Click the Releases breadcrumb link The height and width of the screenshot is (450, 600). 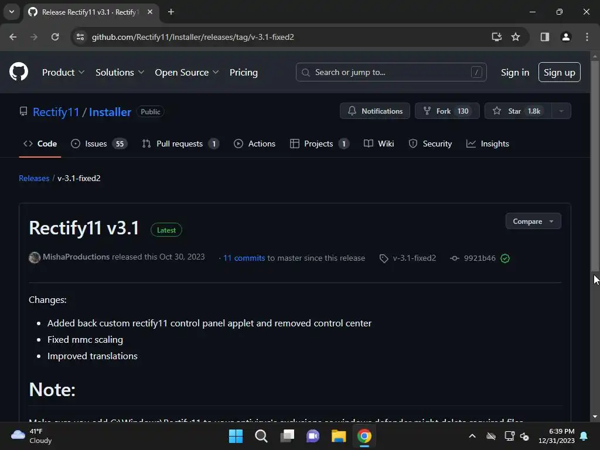pyautogui.click(x=34, y=178)
